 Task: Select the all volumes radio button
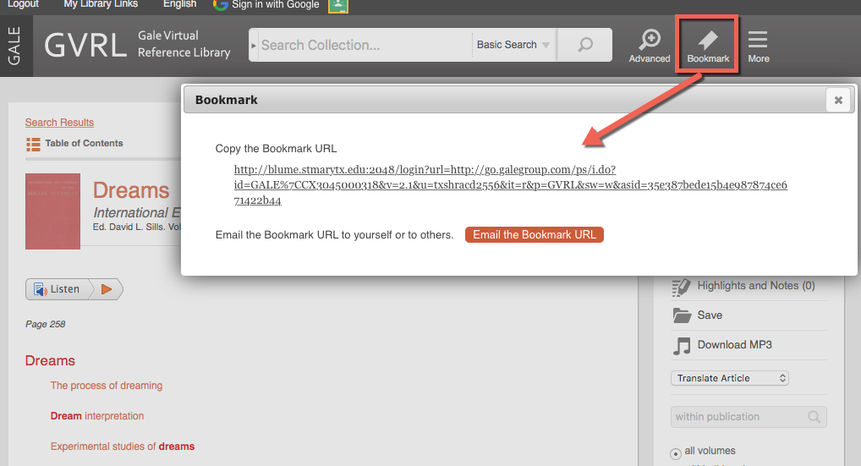click(676, 453)
